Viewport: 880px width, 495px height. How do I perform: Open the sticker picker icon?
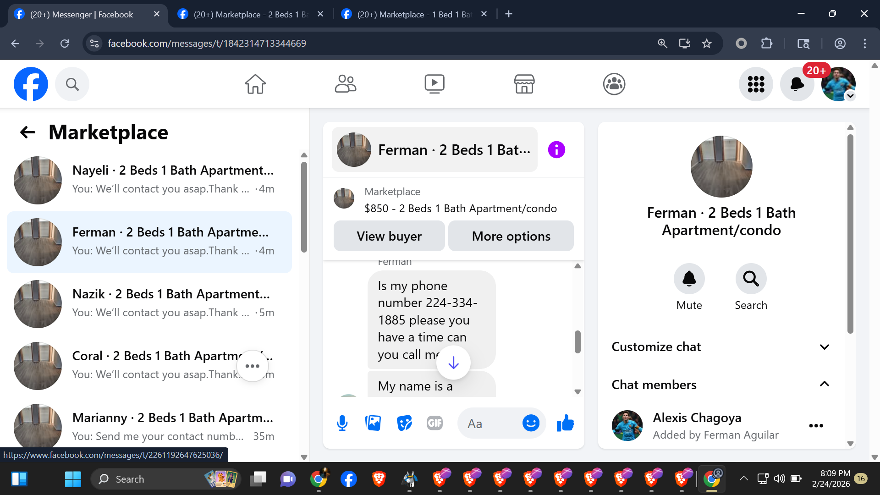pos(404,423)
